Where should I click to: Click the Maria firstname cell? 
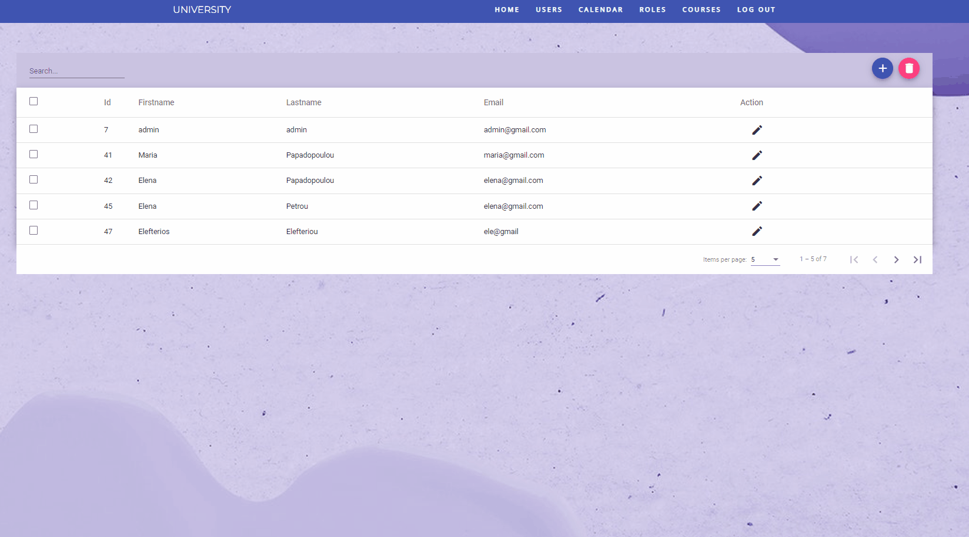pyautogui.click(x=148, y=155)
